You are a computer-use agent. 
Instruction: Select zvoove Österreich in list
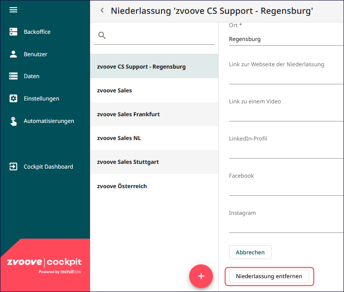pos(154,186)
